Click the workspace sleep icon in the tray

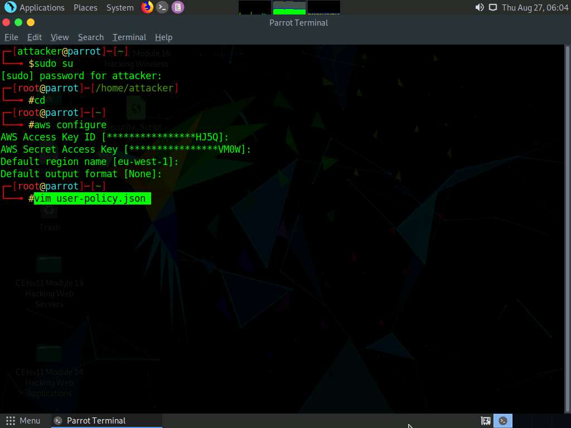pos(486,420)
